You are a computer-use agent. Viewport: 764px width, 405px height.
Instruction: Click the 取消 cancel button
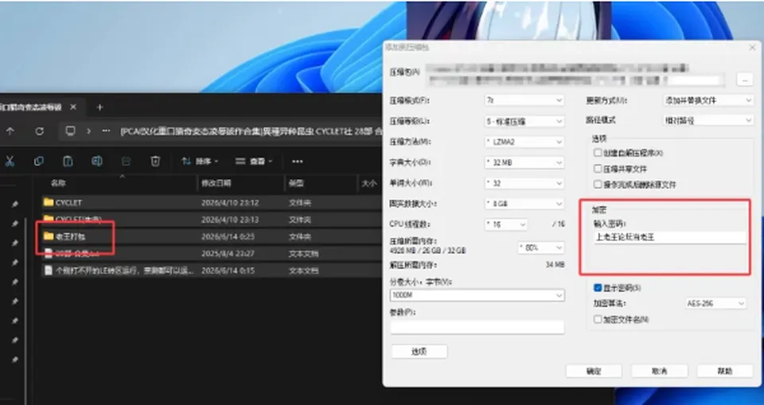(x=659, y=371)
